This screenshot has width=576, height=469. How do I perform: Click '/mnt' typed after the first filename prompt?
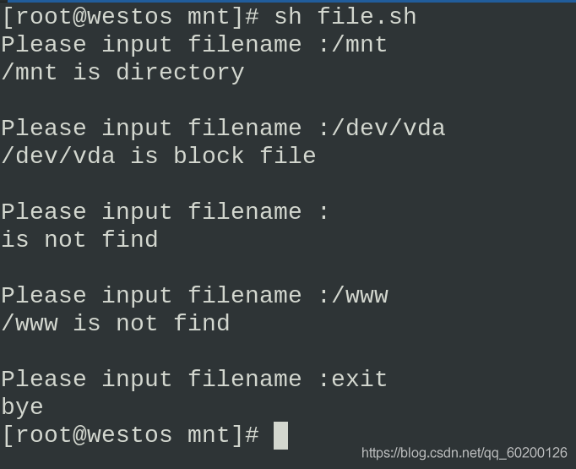point(360,45)
